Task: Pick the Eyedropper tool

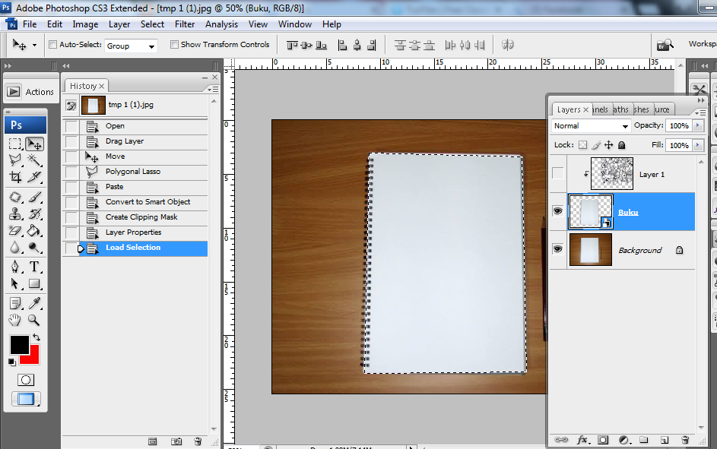Action: pos(34,303)
